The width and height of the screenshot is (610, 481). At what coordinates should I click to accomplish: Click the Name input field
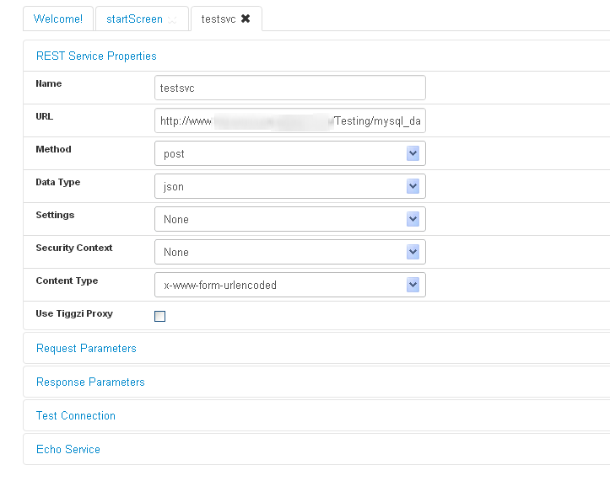(289, 88)
